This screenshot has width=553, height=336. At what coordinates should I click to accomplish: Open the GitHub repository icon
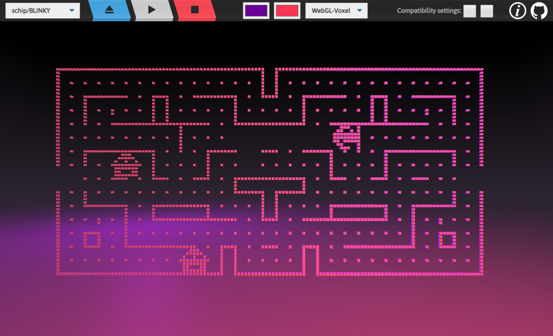tap(539, 11)
